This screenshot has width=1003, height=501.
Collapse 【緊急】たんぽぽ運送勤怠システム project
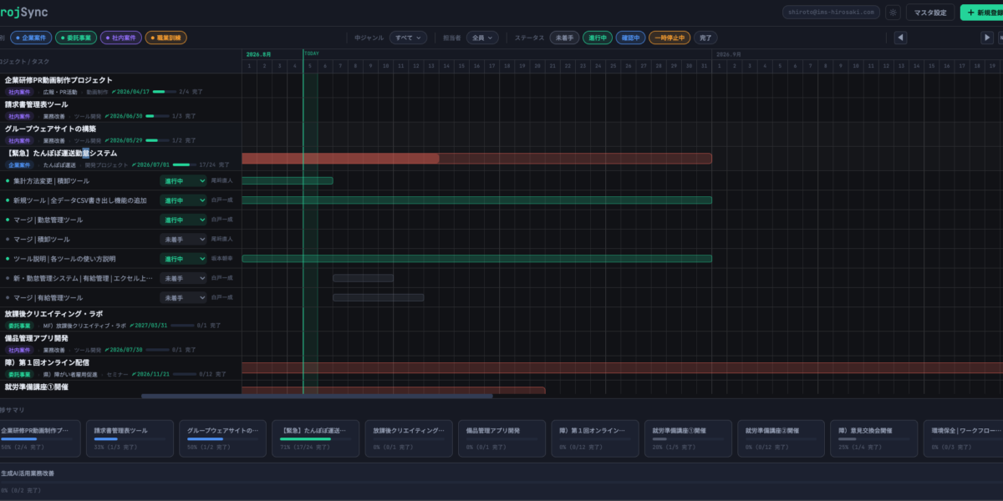(x=121, y=159)
